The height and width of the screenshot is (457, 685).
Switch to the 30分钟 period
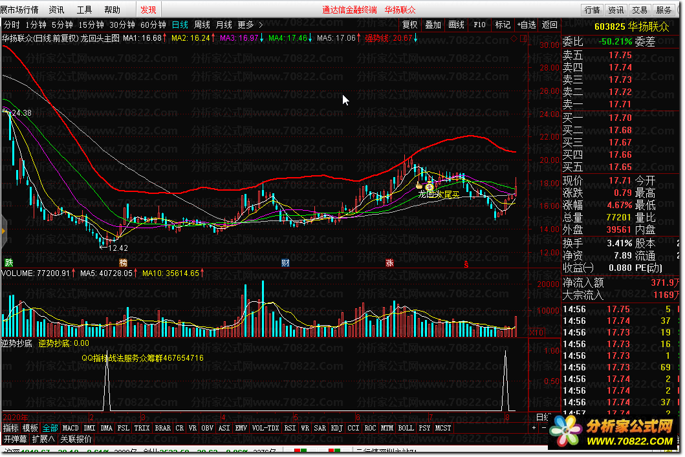(122, 25)
